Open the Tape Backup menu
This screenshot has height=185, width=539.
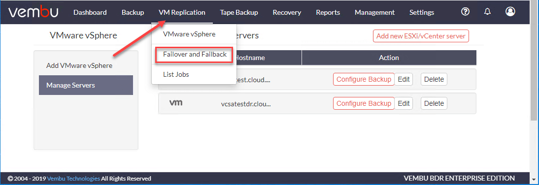click(x=239, y=12)
